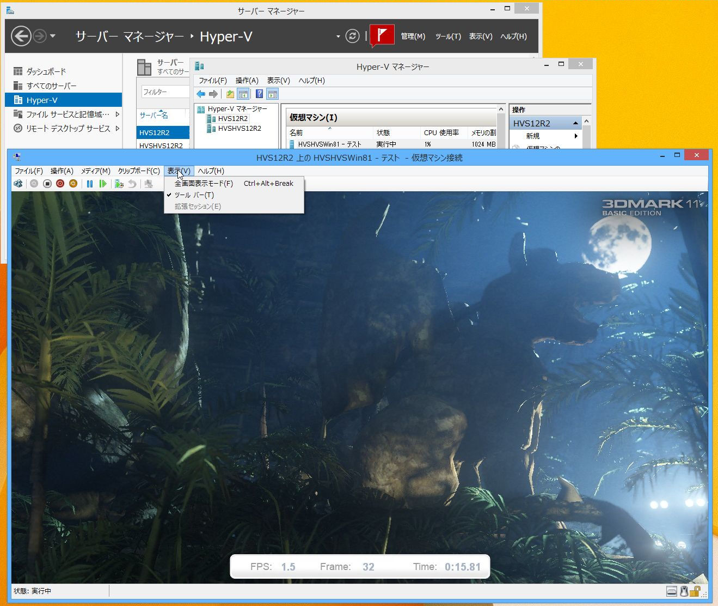Click the Revert arrow icon in VM toolbar
The width and height of the screenshot is (718, 606).
click(132, 184)
